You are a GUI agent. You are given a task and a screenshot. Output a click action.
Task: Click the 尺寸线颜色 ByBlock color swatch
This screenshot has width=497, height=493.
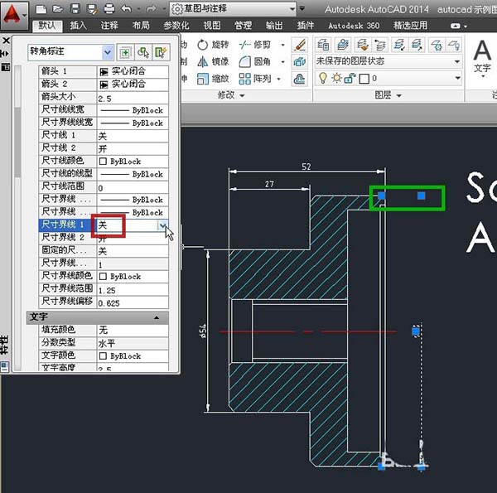point(103,162)
